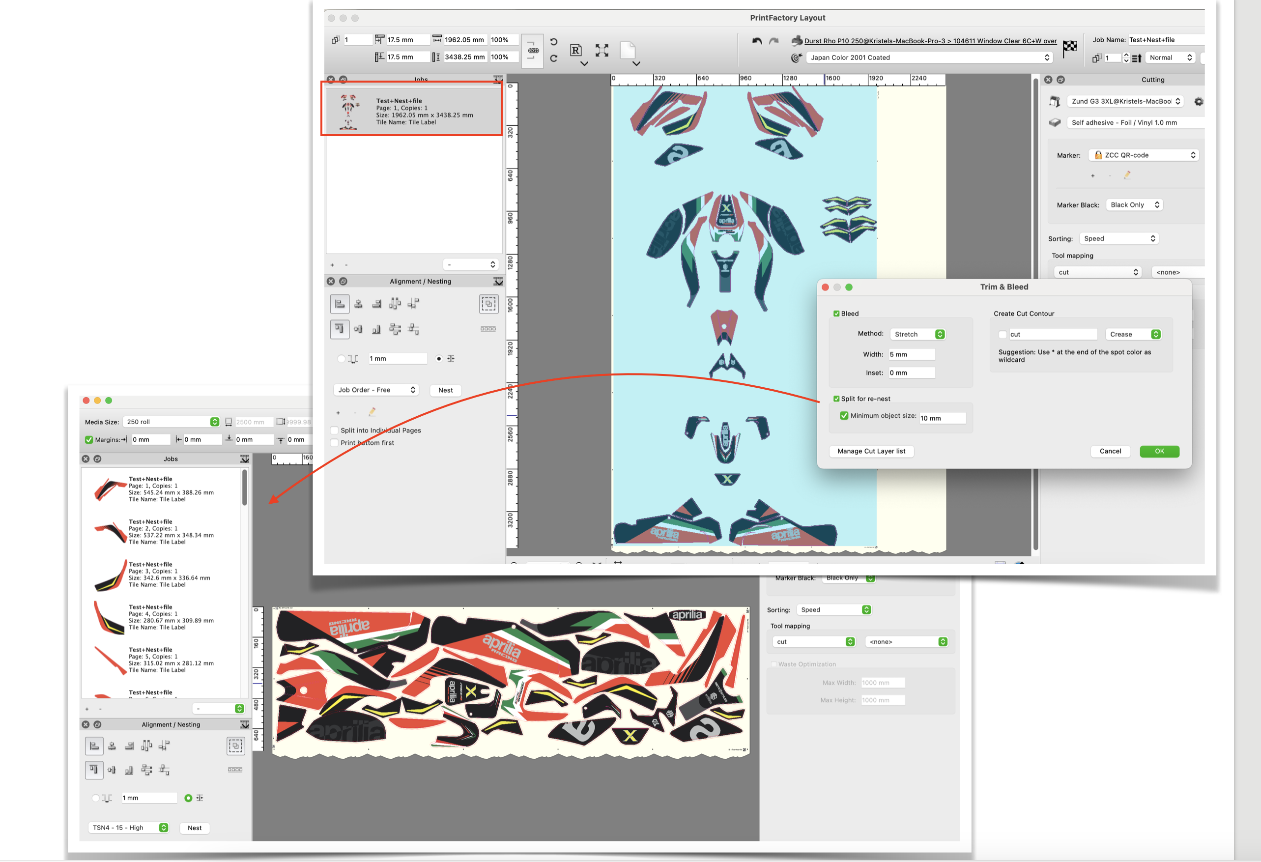Click align left icon in front Alignment panel
Image resolution: width=1261 pixels, height=862 pixels.
[x=340, y=304]
